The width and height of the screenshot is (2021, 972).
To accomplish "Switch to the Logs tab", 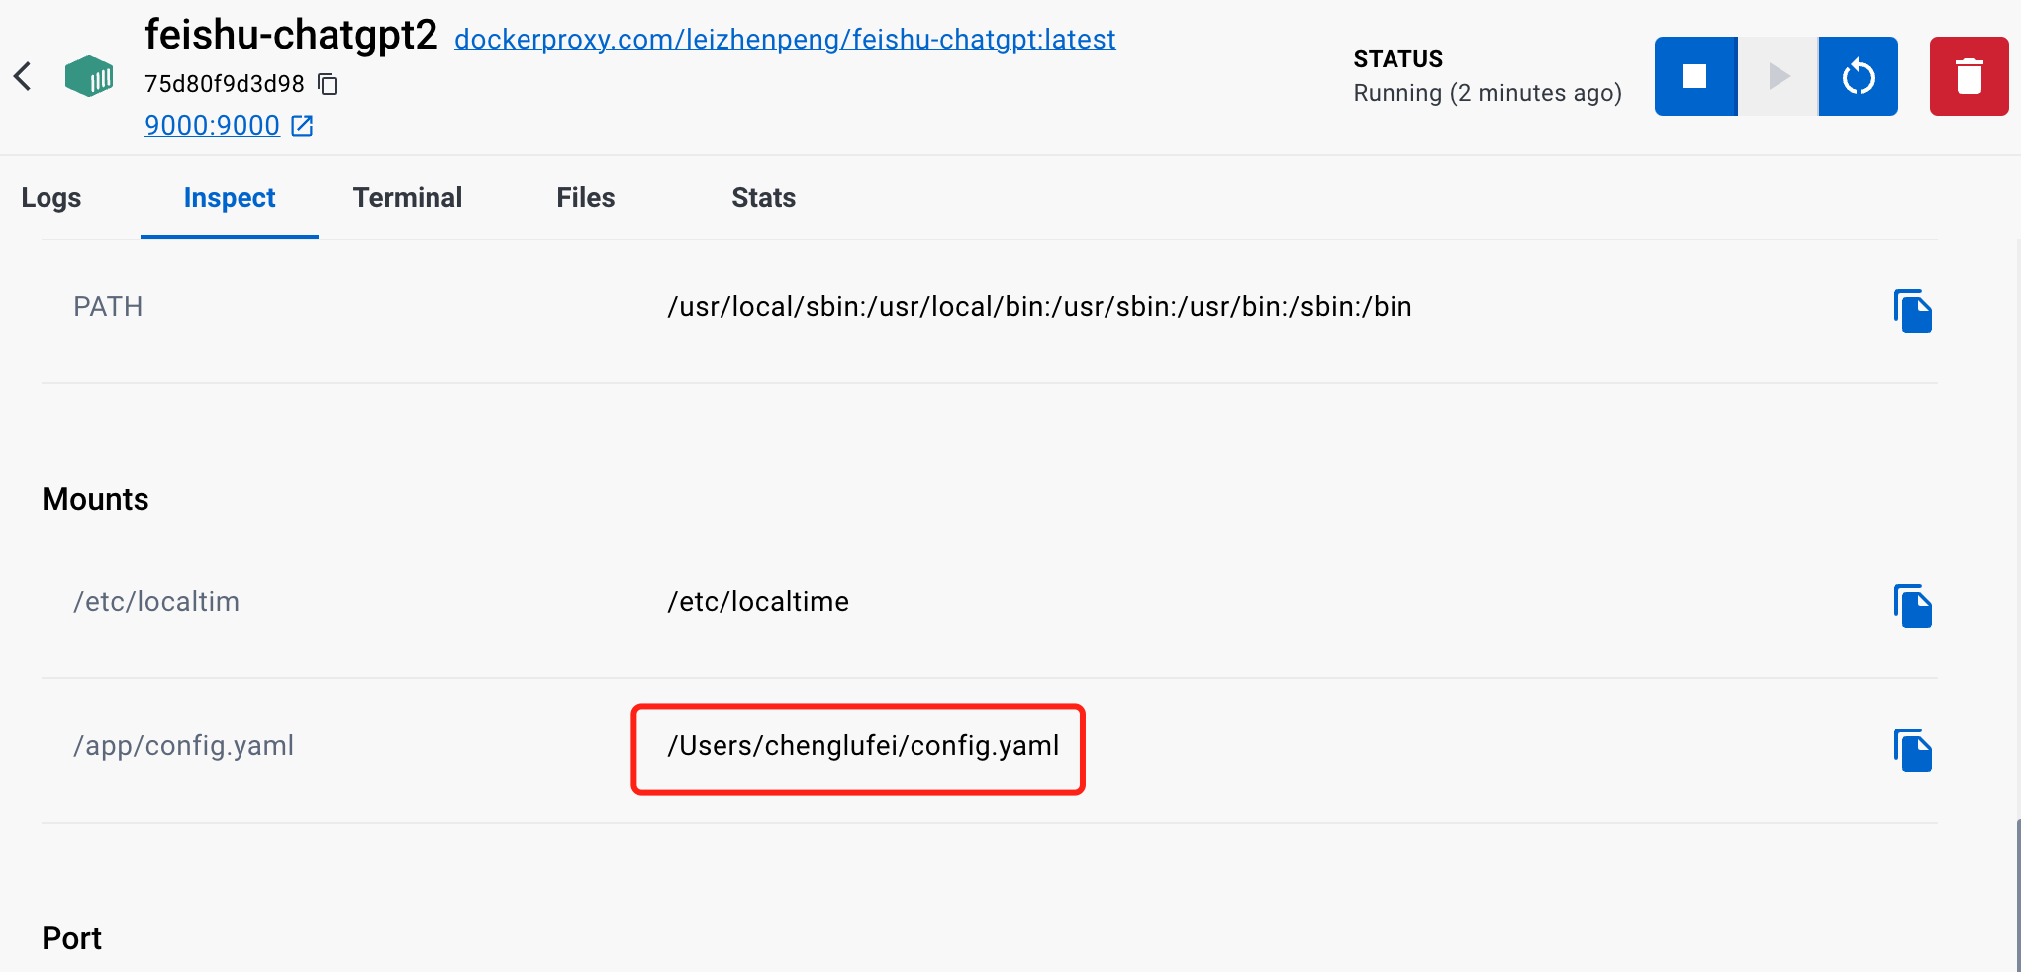I will [50, 197].
